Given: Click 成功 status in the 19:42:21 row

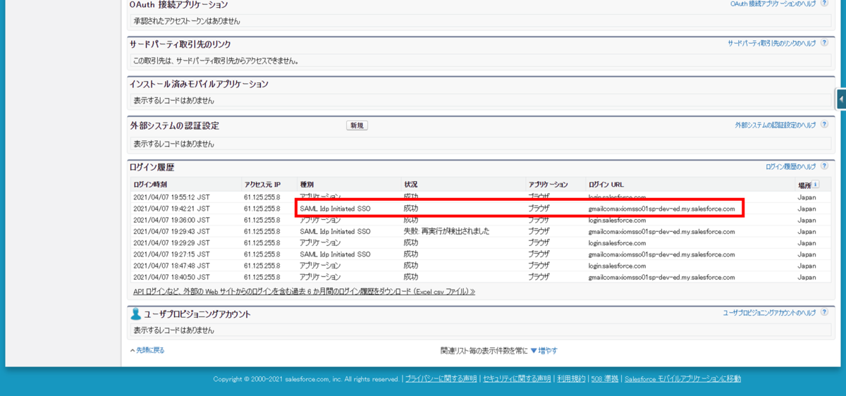Looking at the screenshot, I should pyautogui.click(x=411, y=209).
